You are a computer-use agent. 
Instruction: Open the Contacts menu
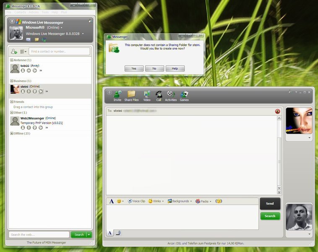click(20, 12)
